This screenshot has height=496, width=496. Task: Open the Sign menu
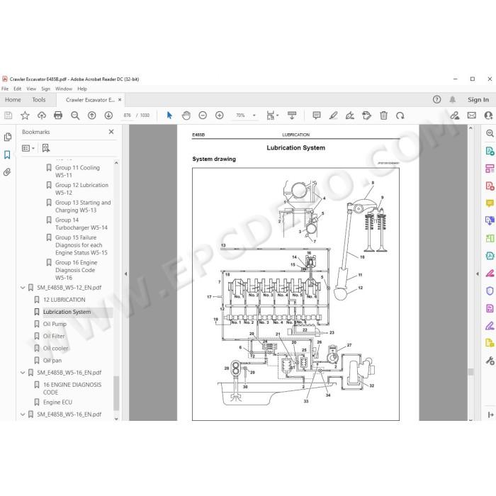[x=46, y=89]
